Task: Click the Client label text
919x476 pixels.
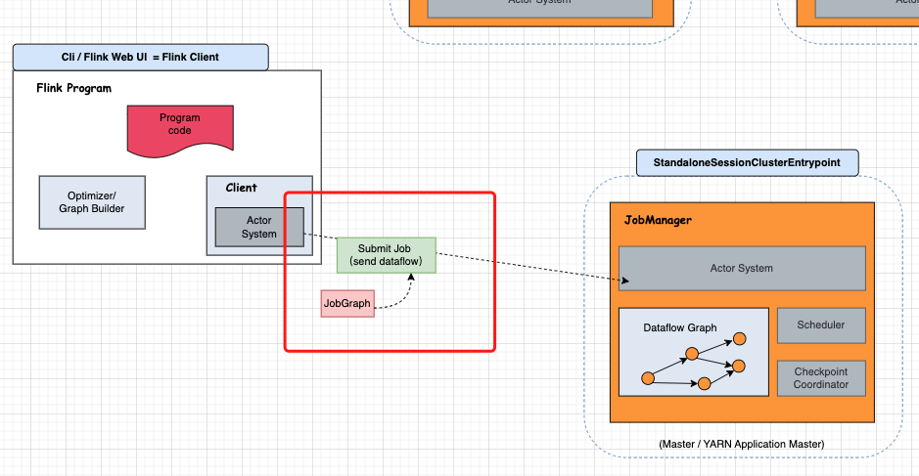Action: pyautogui.click(x=242, y=188)
